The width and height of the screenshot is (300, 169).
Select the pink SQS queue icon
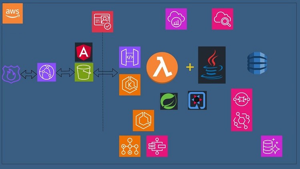coord(242,99)
